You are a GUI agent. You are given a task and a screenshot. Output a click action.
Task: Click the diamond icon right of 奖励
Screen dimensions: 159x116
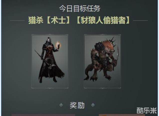point(93,105)
